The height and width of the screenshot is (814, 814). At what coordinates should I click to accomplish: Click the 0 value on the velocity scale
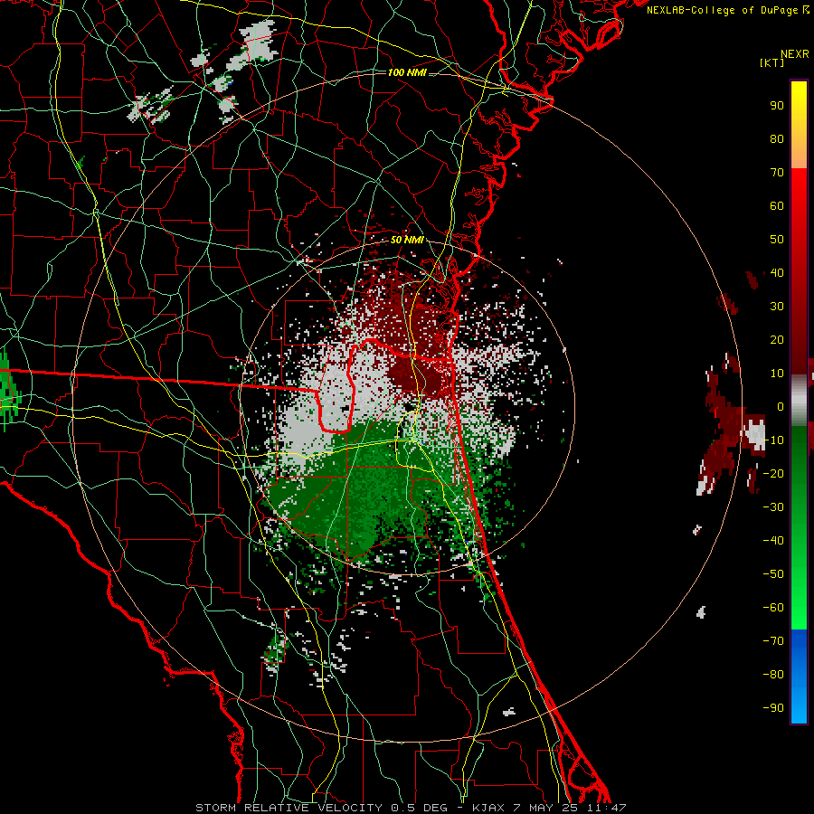click(x=781, y=406)
